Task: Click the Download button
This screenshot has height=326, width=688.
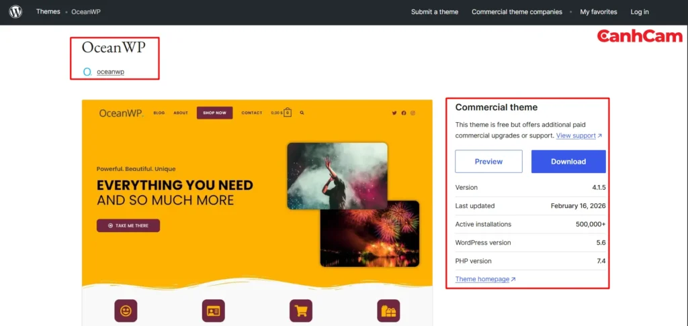Action: point(568,161)
